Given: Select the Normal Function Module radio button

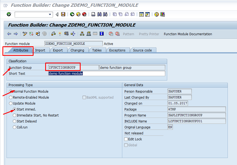Looking at the screenshot, I should (11, 91).
